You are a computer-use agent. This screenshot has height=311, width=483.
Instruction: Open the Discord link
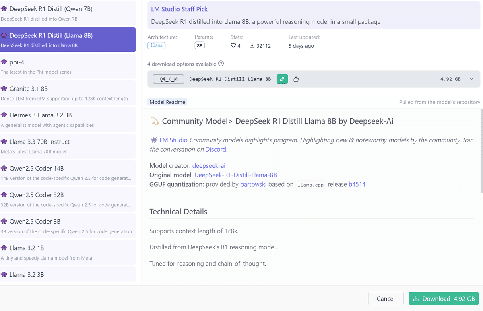[216, 149]
